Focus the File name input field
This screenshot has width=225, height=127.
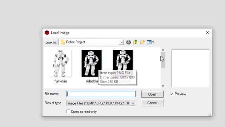click(x=101, y=94)
